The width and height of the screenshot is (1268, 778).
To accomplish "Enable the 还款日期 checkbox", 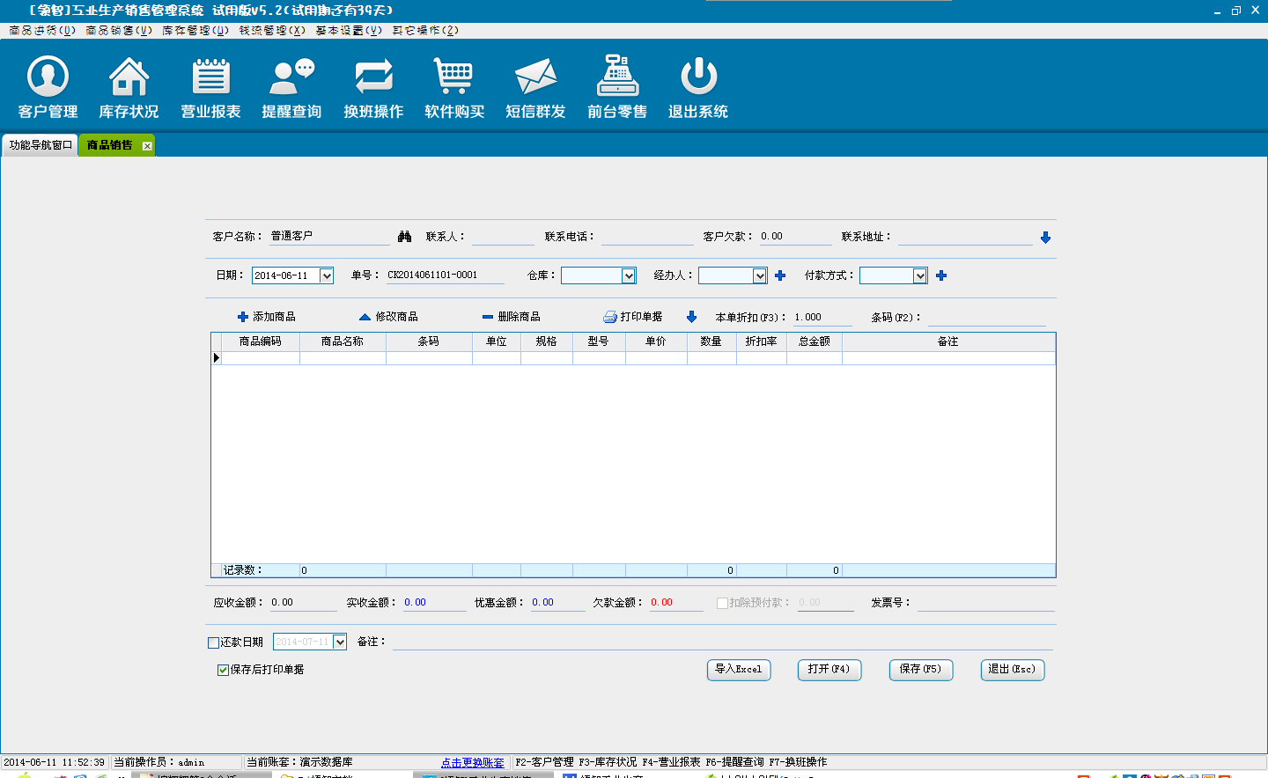I will pos(213,642).
